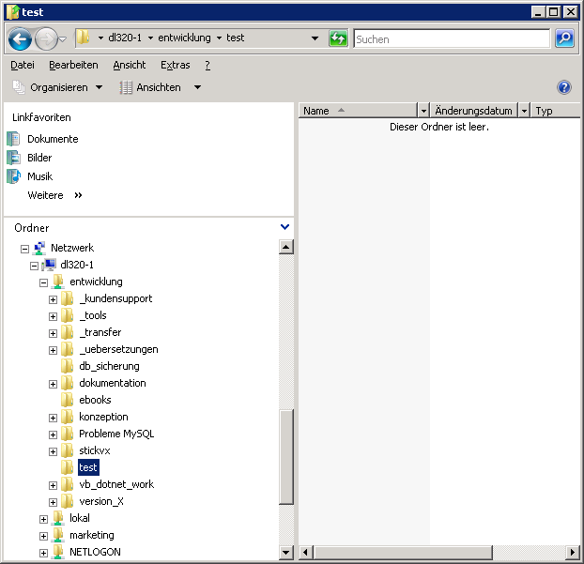Sort by the Änderungsdatum column header

473,111
